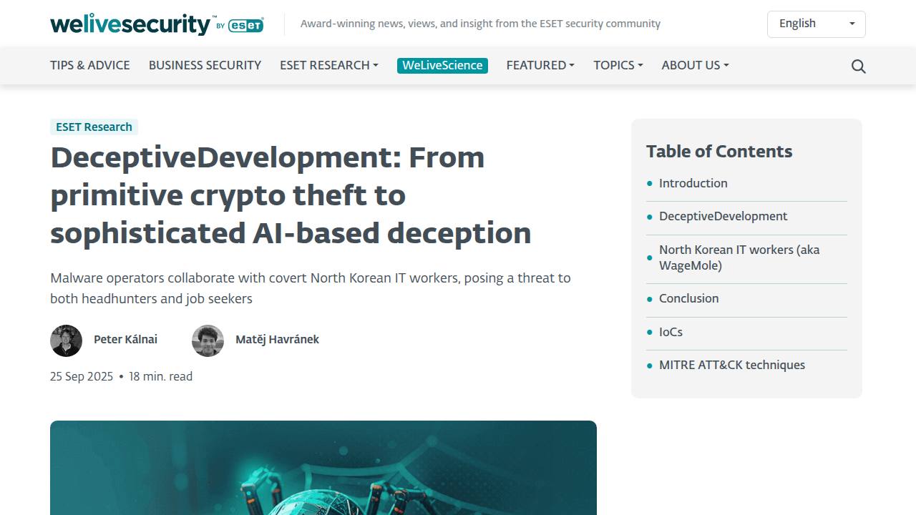Open the English language dropdown

pos(816,24)
